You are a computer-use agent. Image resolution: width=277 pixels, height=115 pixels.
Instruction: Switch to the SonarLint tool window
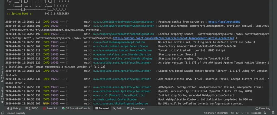50,108
